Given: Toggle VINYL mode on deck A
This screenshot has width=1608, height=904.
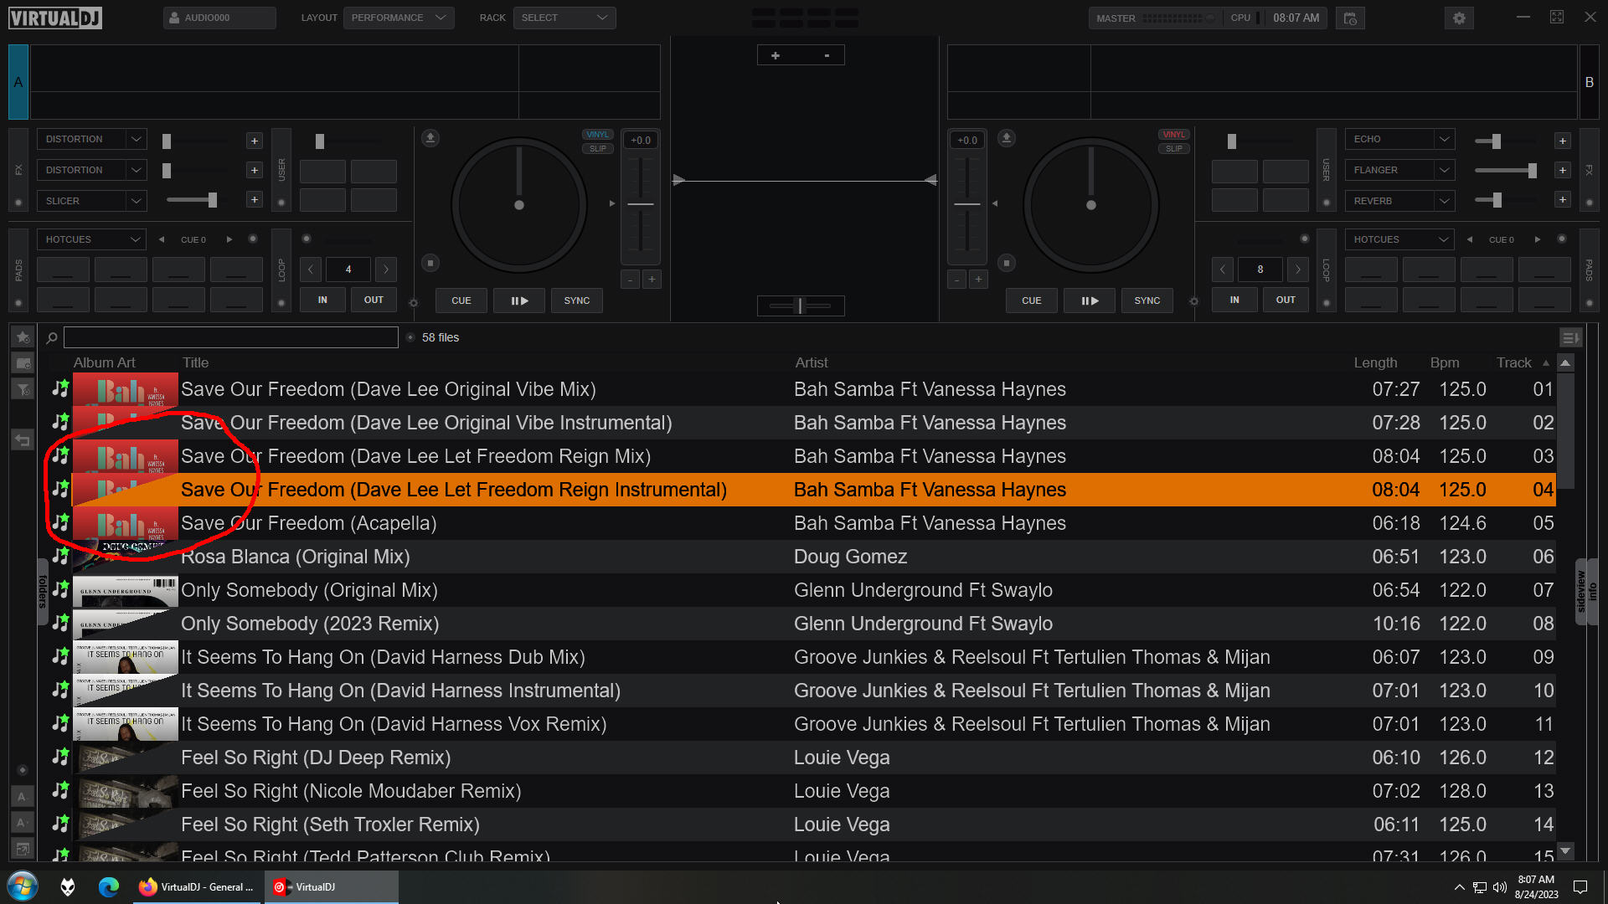Looking at the screenshot, I should point(597,135).
